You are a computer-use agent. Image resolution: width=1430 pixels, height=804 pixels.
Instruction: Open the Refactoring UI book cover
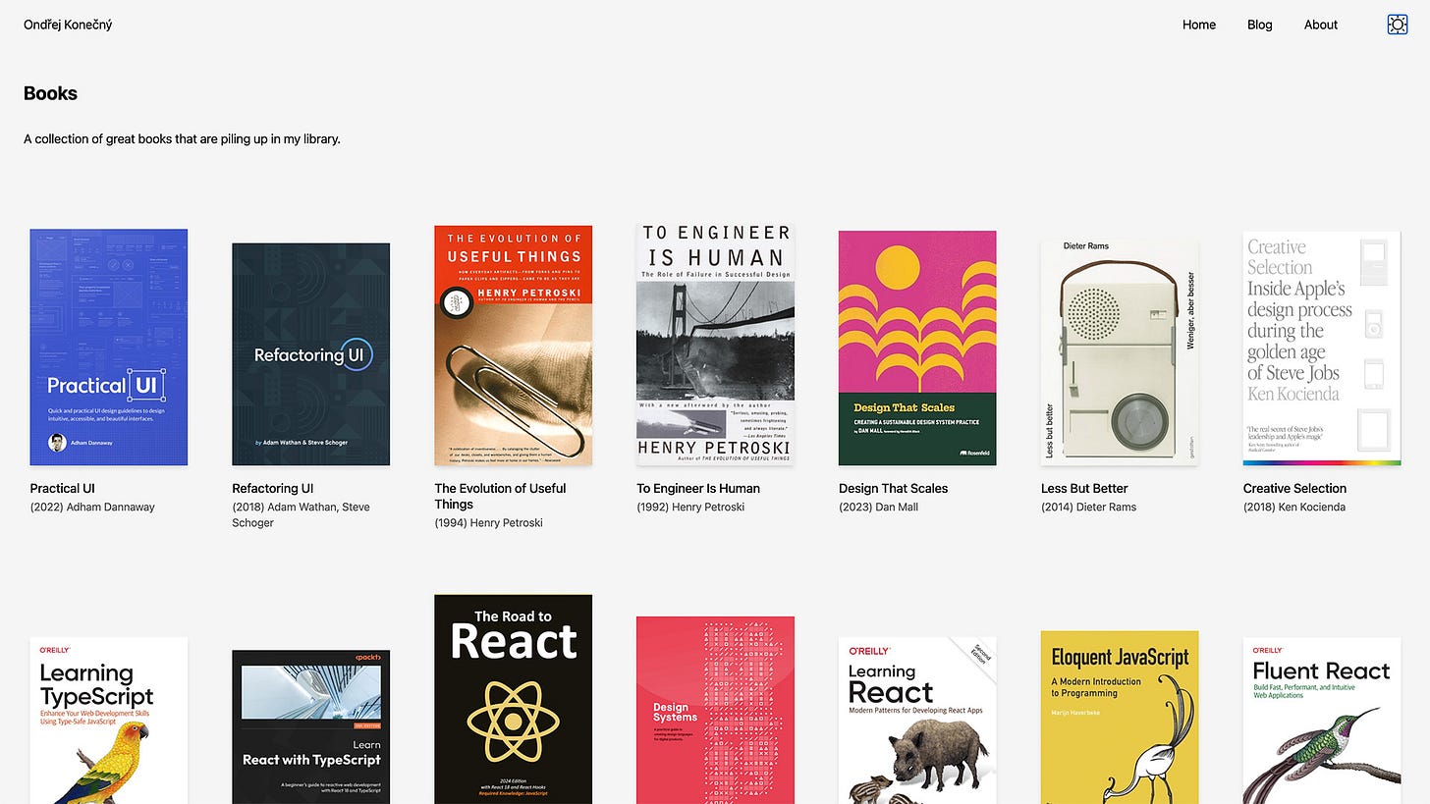311,354
